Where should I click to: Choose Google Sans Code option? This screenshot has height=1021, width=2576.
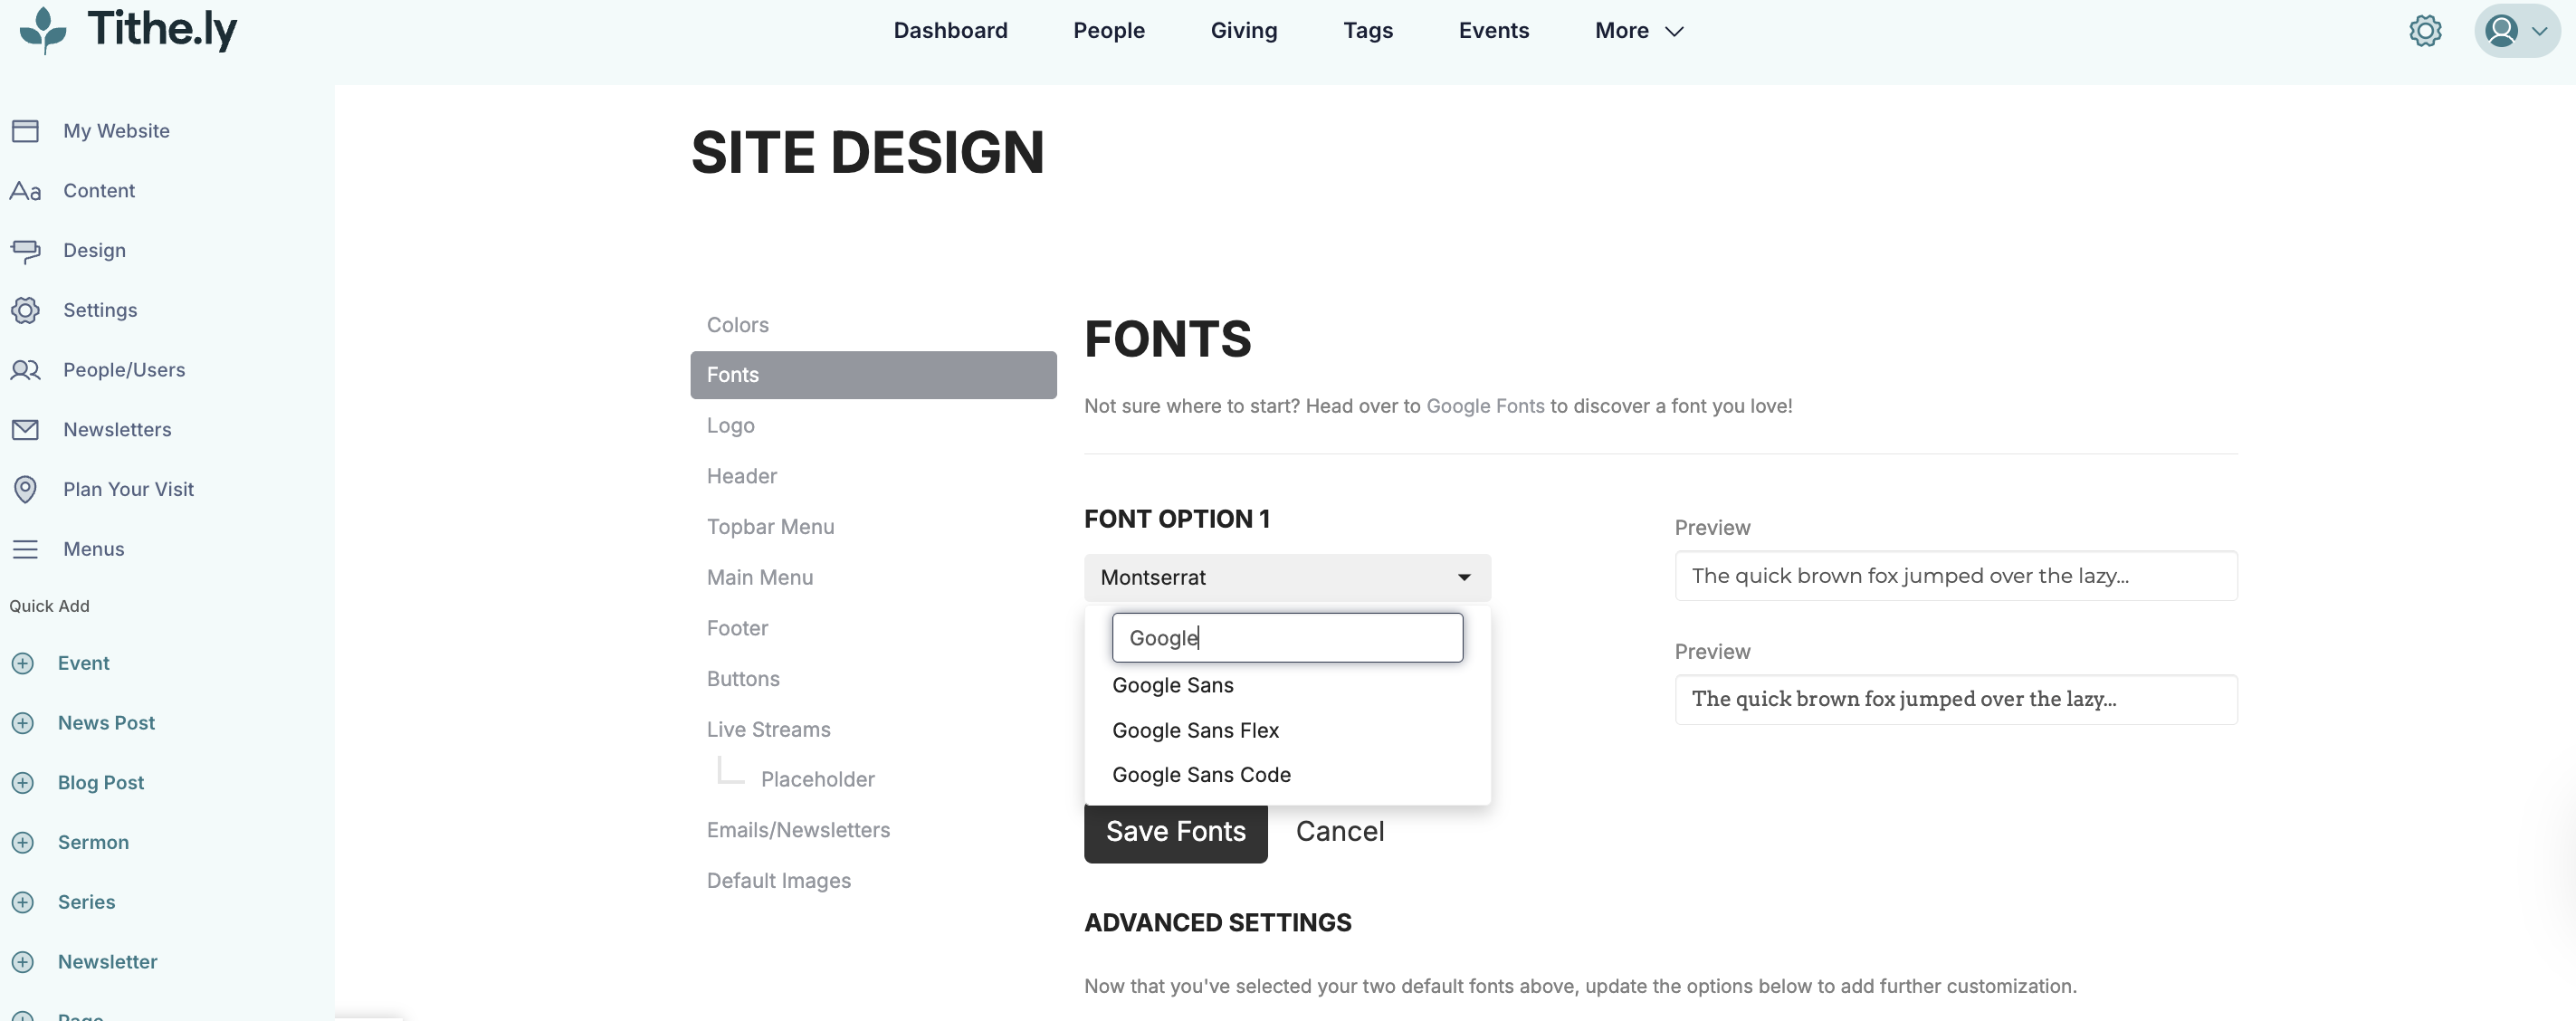pyautogui.click(x=1287, y=775)
